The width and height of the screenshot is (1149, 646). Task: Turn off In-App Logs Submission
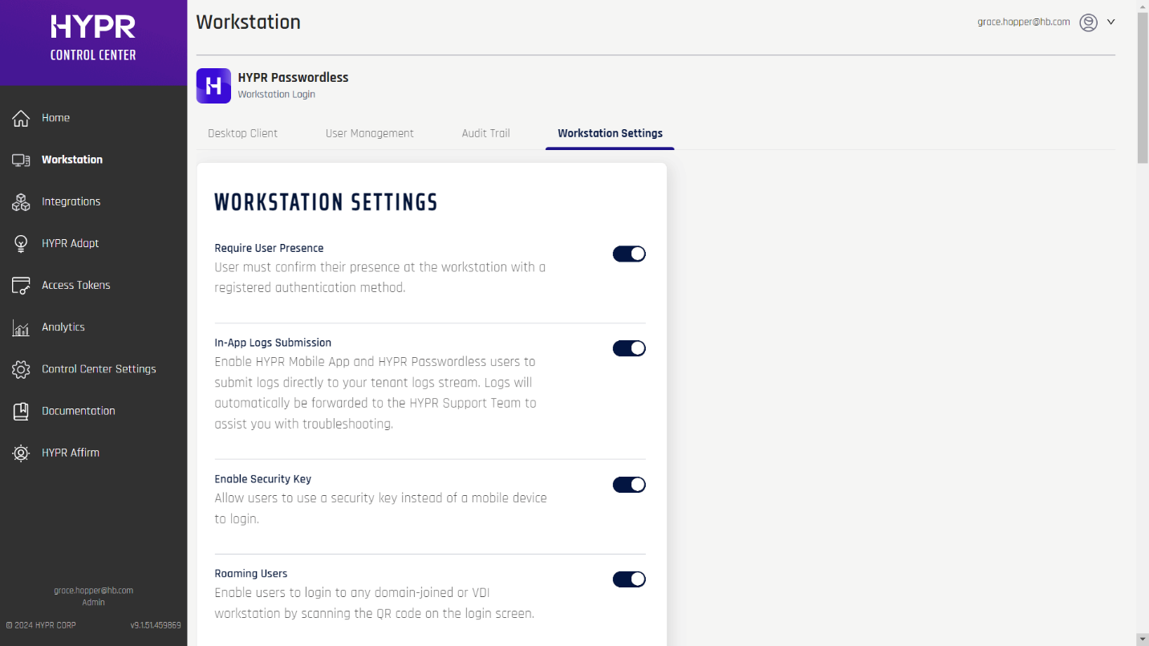tap(629, 348)
